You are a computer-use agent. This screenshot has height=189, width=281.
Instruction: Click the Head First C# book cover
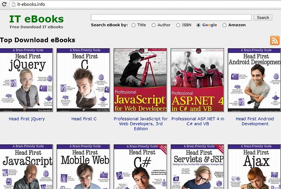[x=140, y=167]
